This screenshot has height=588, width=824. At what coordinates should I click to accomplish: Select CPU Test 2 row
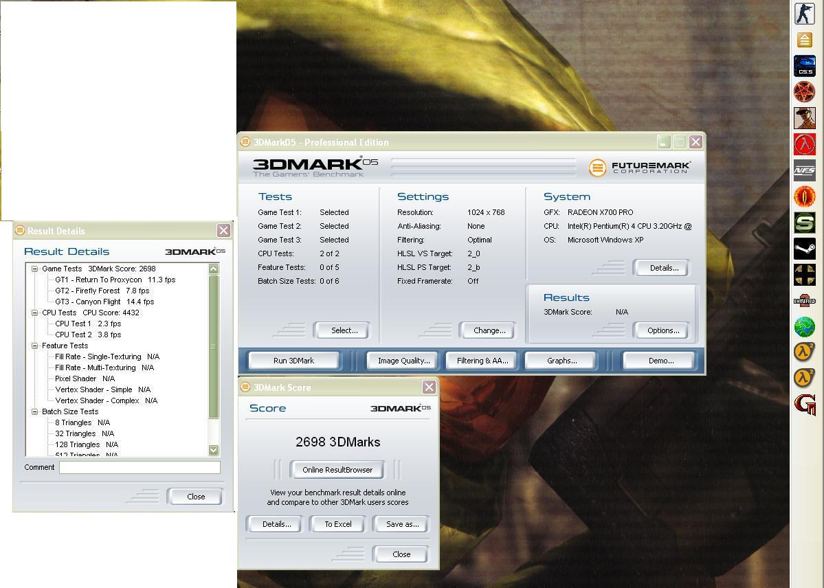tap(88, 335)
